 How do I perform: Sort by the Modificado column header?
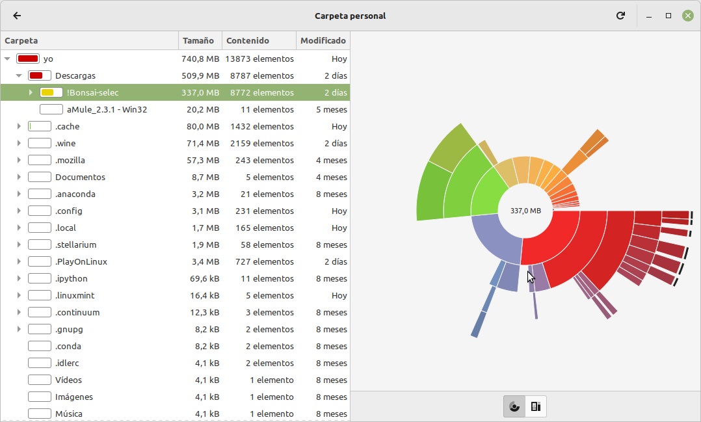point(323,40)
